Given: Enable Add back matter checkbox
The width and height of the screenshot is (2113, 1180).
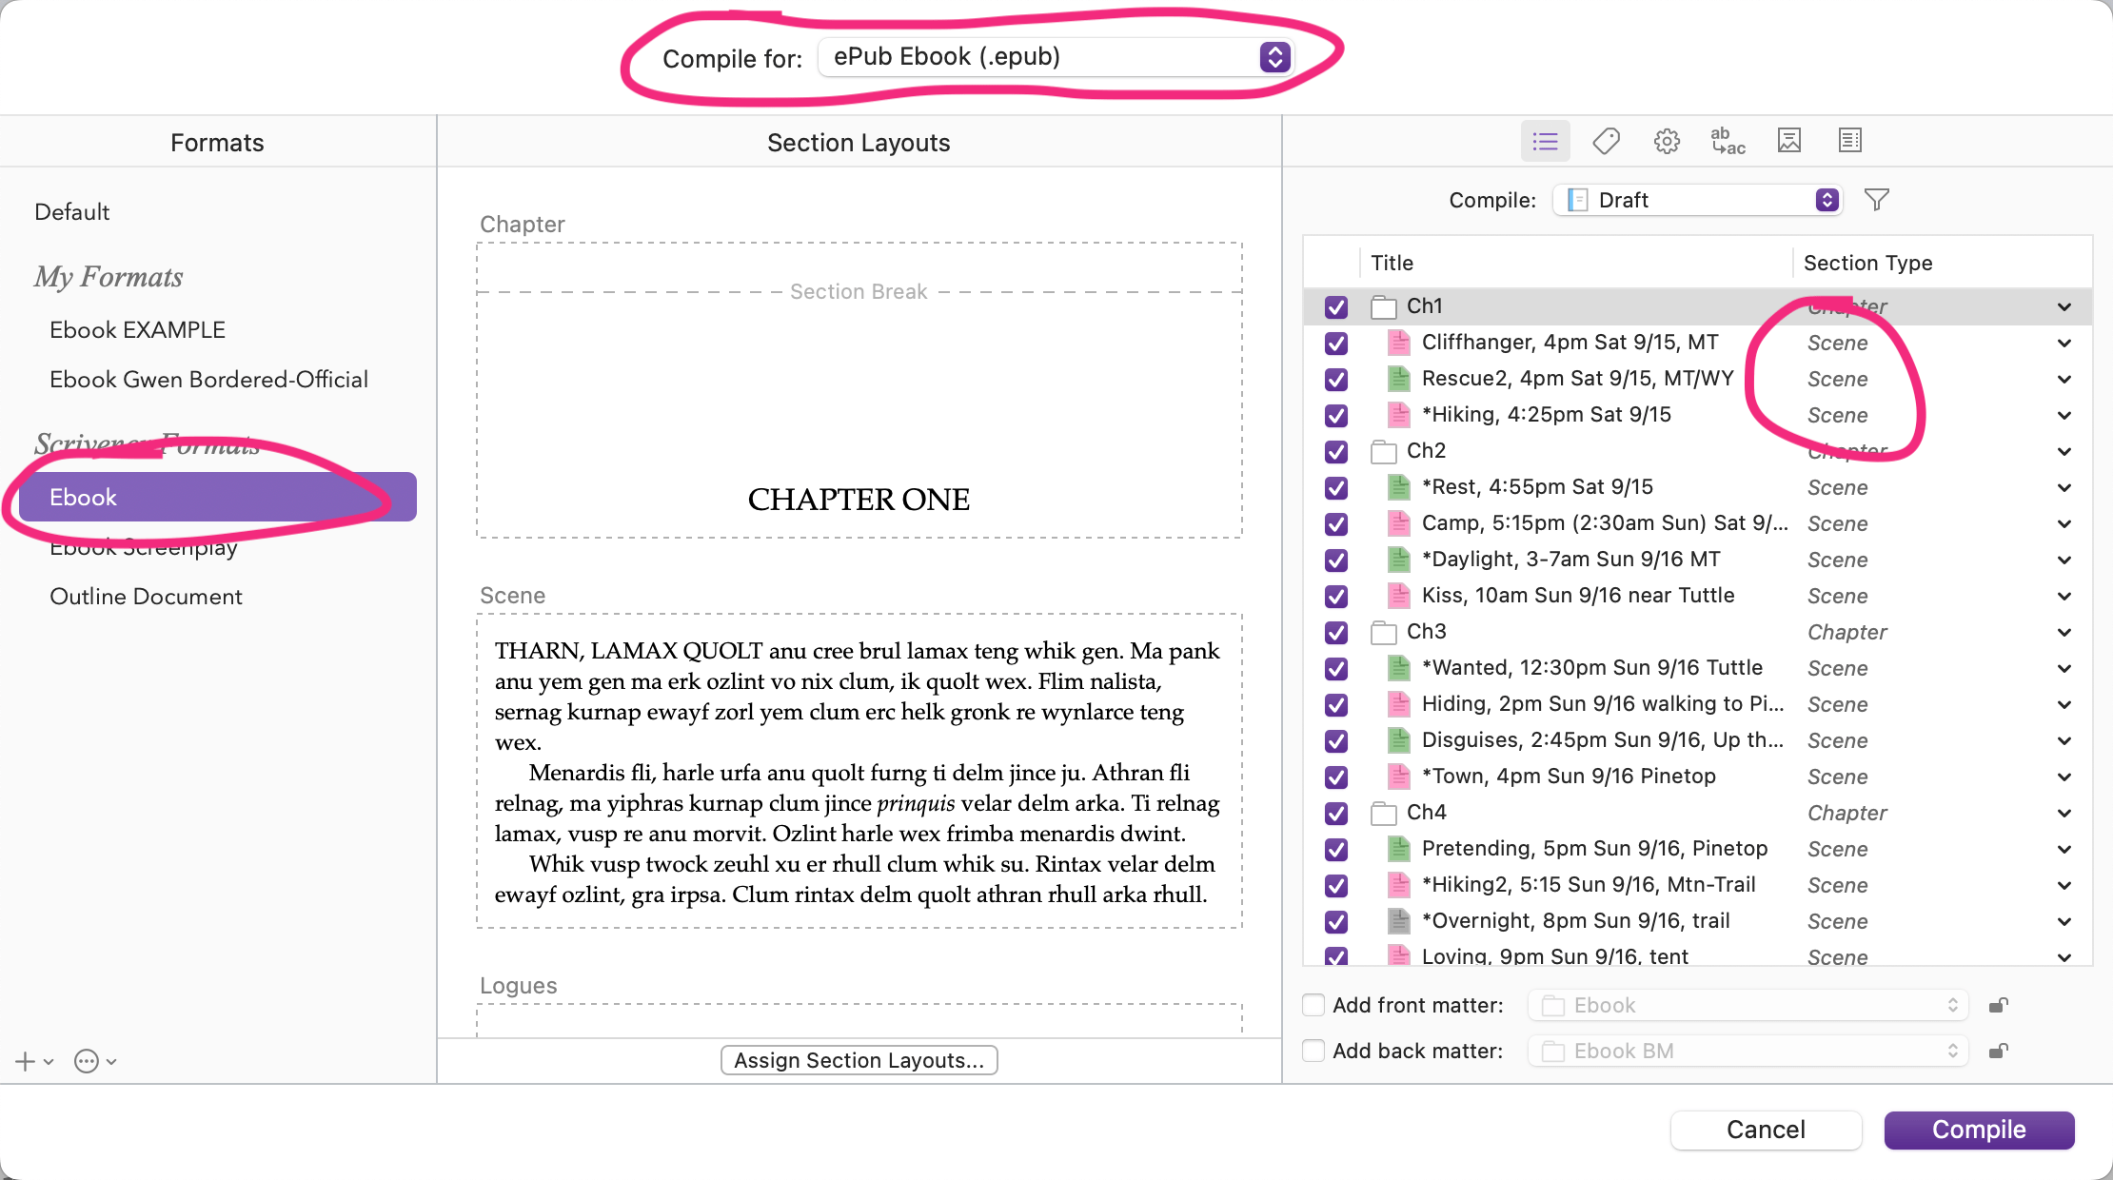Looking at the screenshot, I should click(1313, 1051).
